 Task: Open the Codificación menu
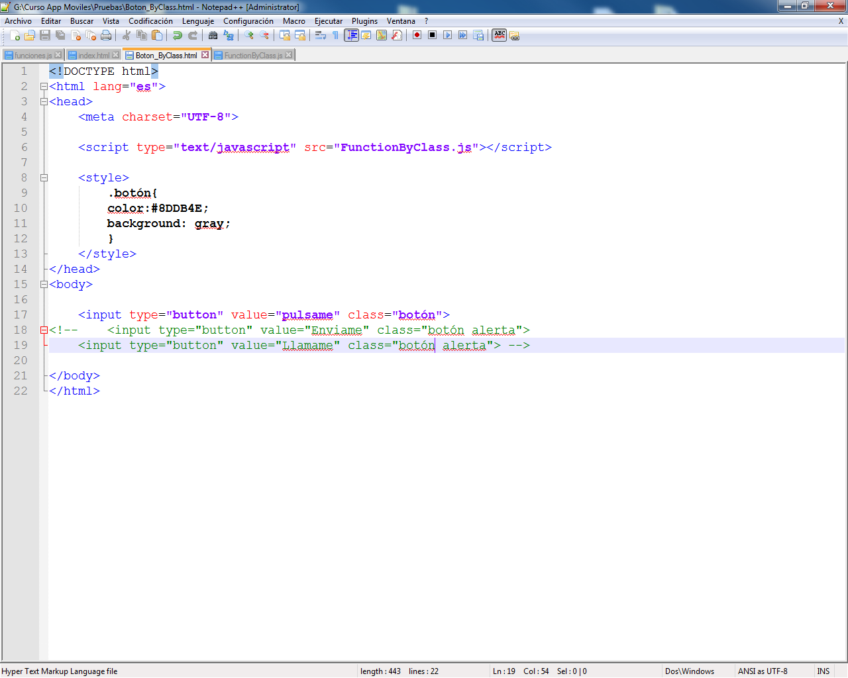tap(150, 21)
